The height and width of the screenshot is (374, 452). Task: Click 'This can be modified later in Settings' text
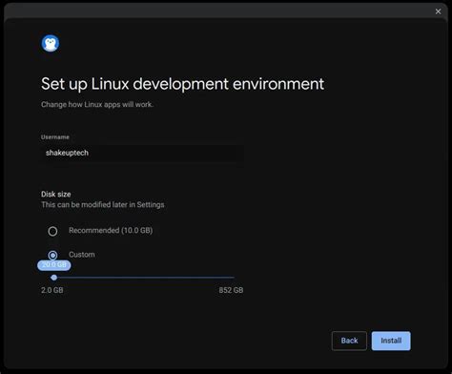pos(103,204)
